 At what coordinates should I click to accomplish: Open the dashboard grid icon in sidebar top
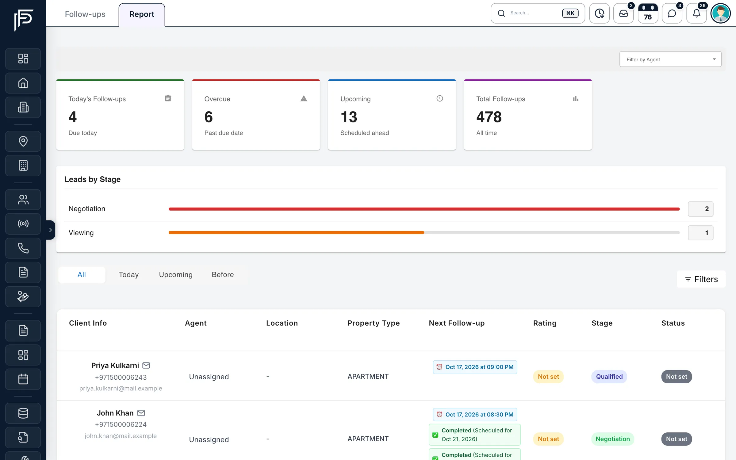(x=23, y=59)
